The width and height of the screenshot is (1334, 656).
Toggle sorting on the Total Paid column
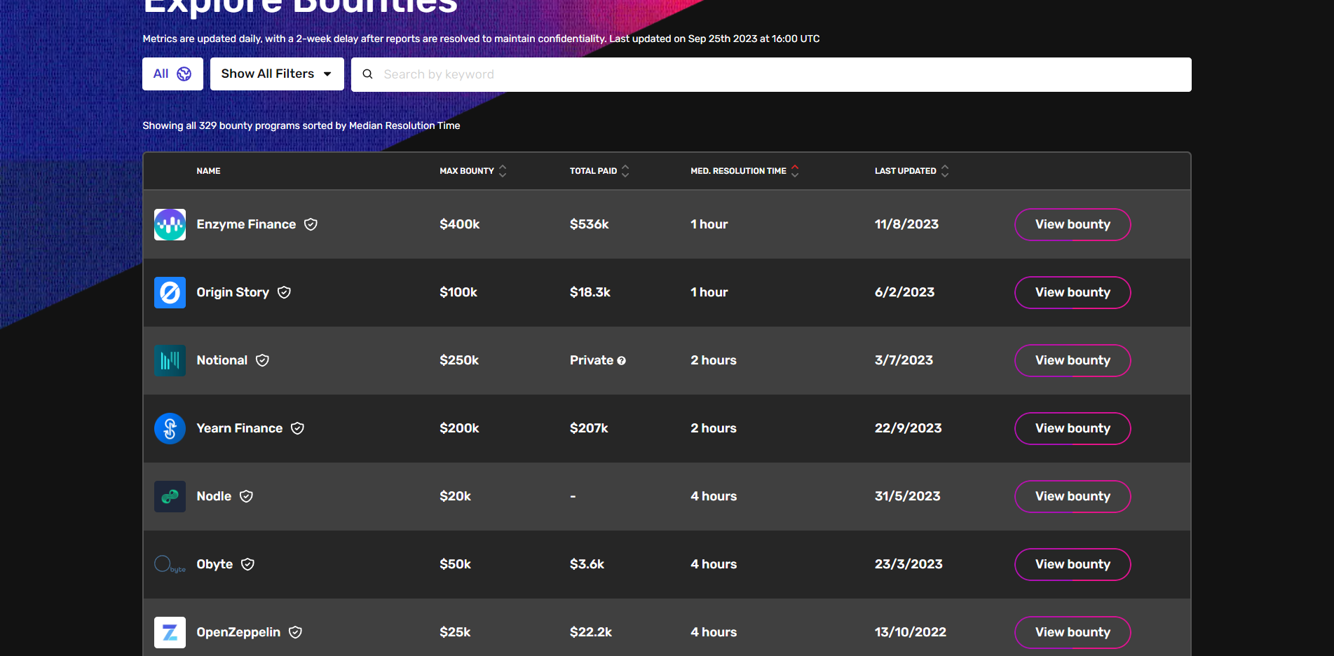click(x=625, y=170)
